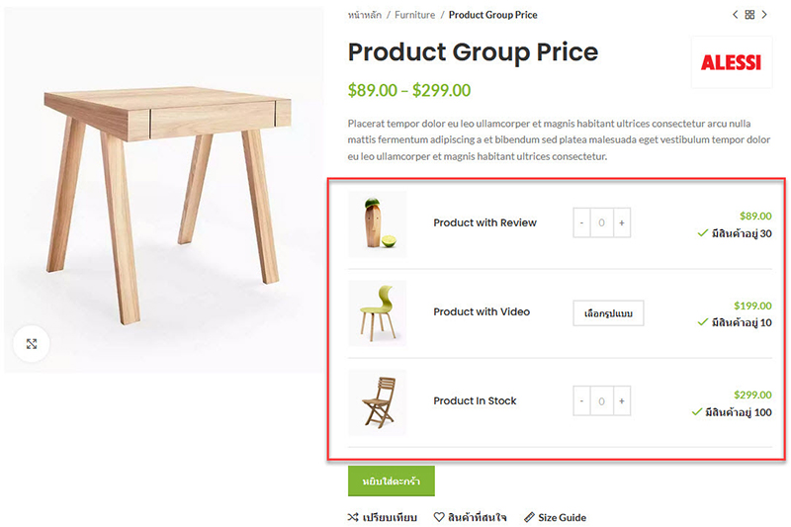Click the green add to cart button
Screen dimensions: 791x527
[x=391, y=482]
